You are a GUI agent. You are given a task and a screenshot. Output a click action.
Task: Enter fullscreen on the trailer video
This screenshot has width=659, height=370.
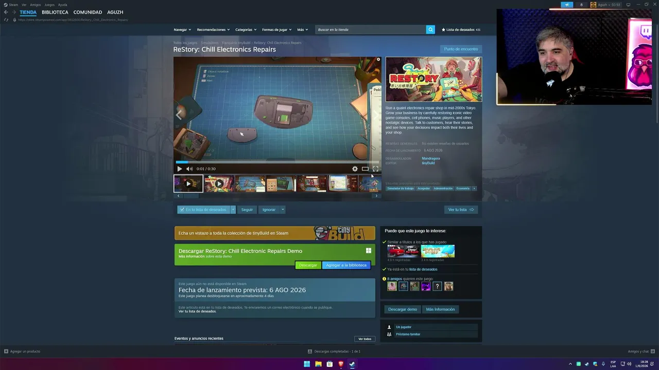(x=375, y=169)
